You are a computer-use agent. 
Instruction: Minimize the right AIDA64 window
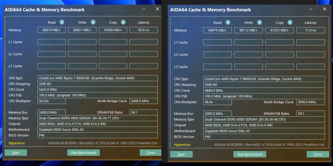point(311,9)
